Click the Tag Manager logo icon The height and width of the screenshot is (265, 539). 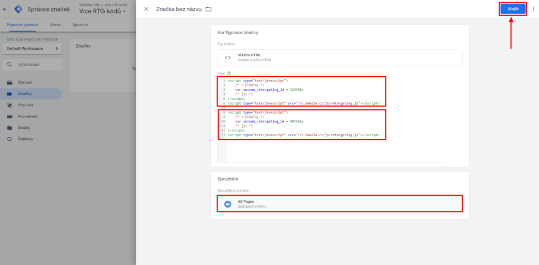(18, 9)
